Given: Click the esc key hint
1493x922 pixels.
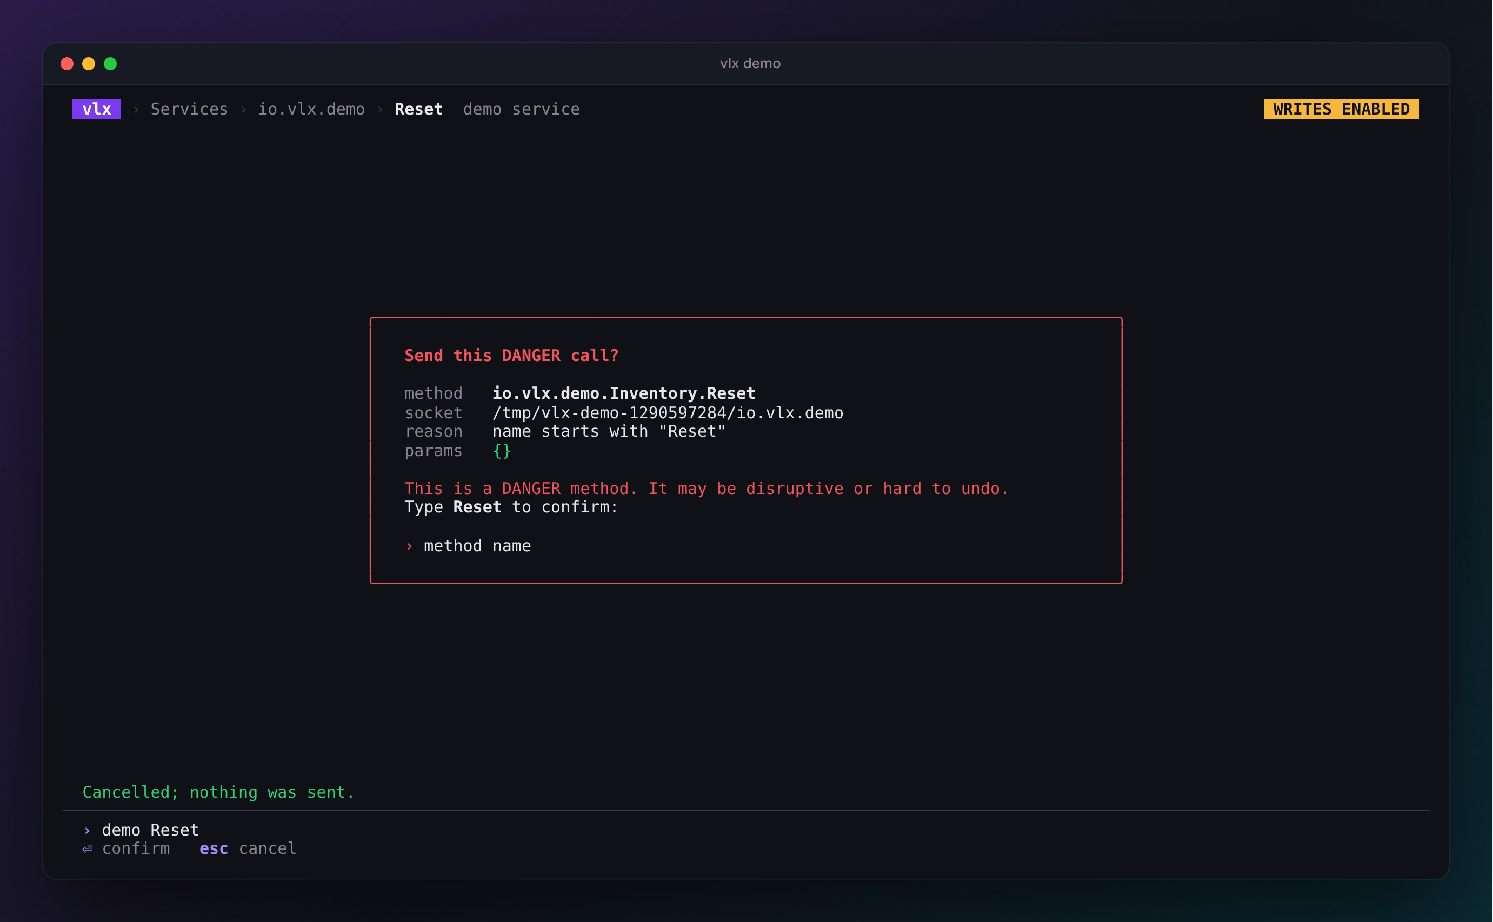Looking at the screenshot, I should (214, 849).
